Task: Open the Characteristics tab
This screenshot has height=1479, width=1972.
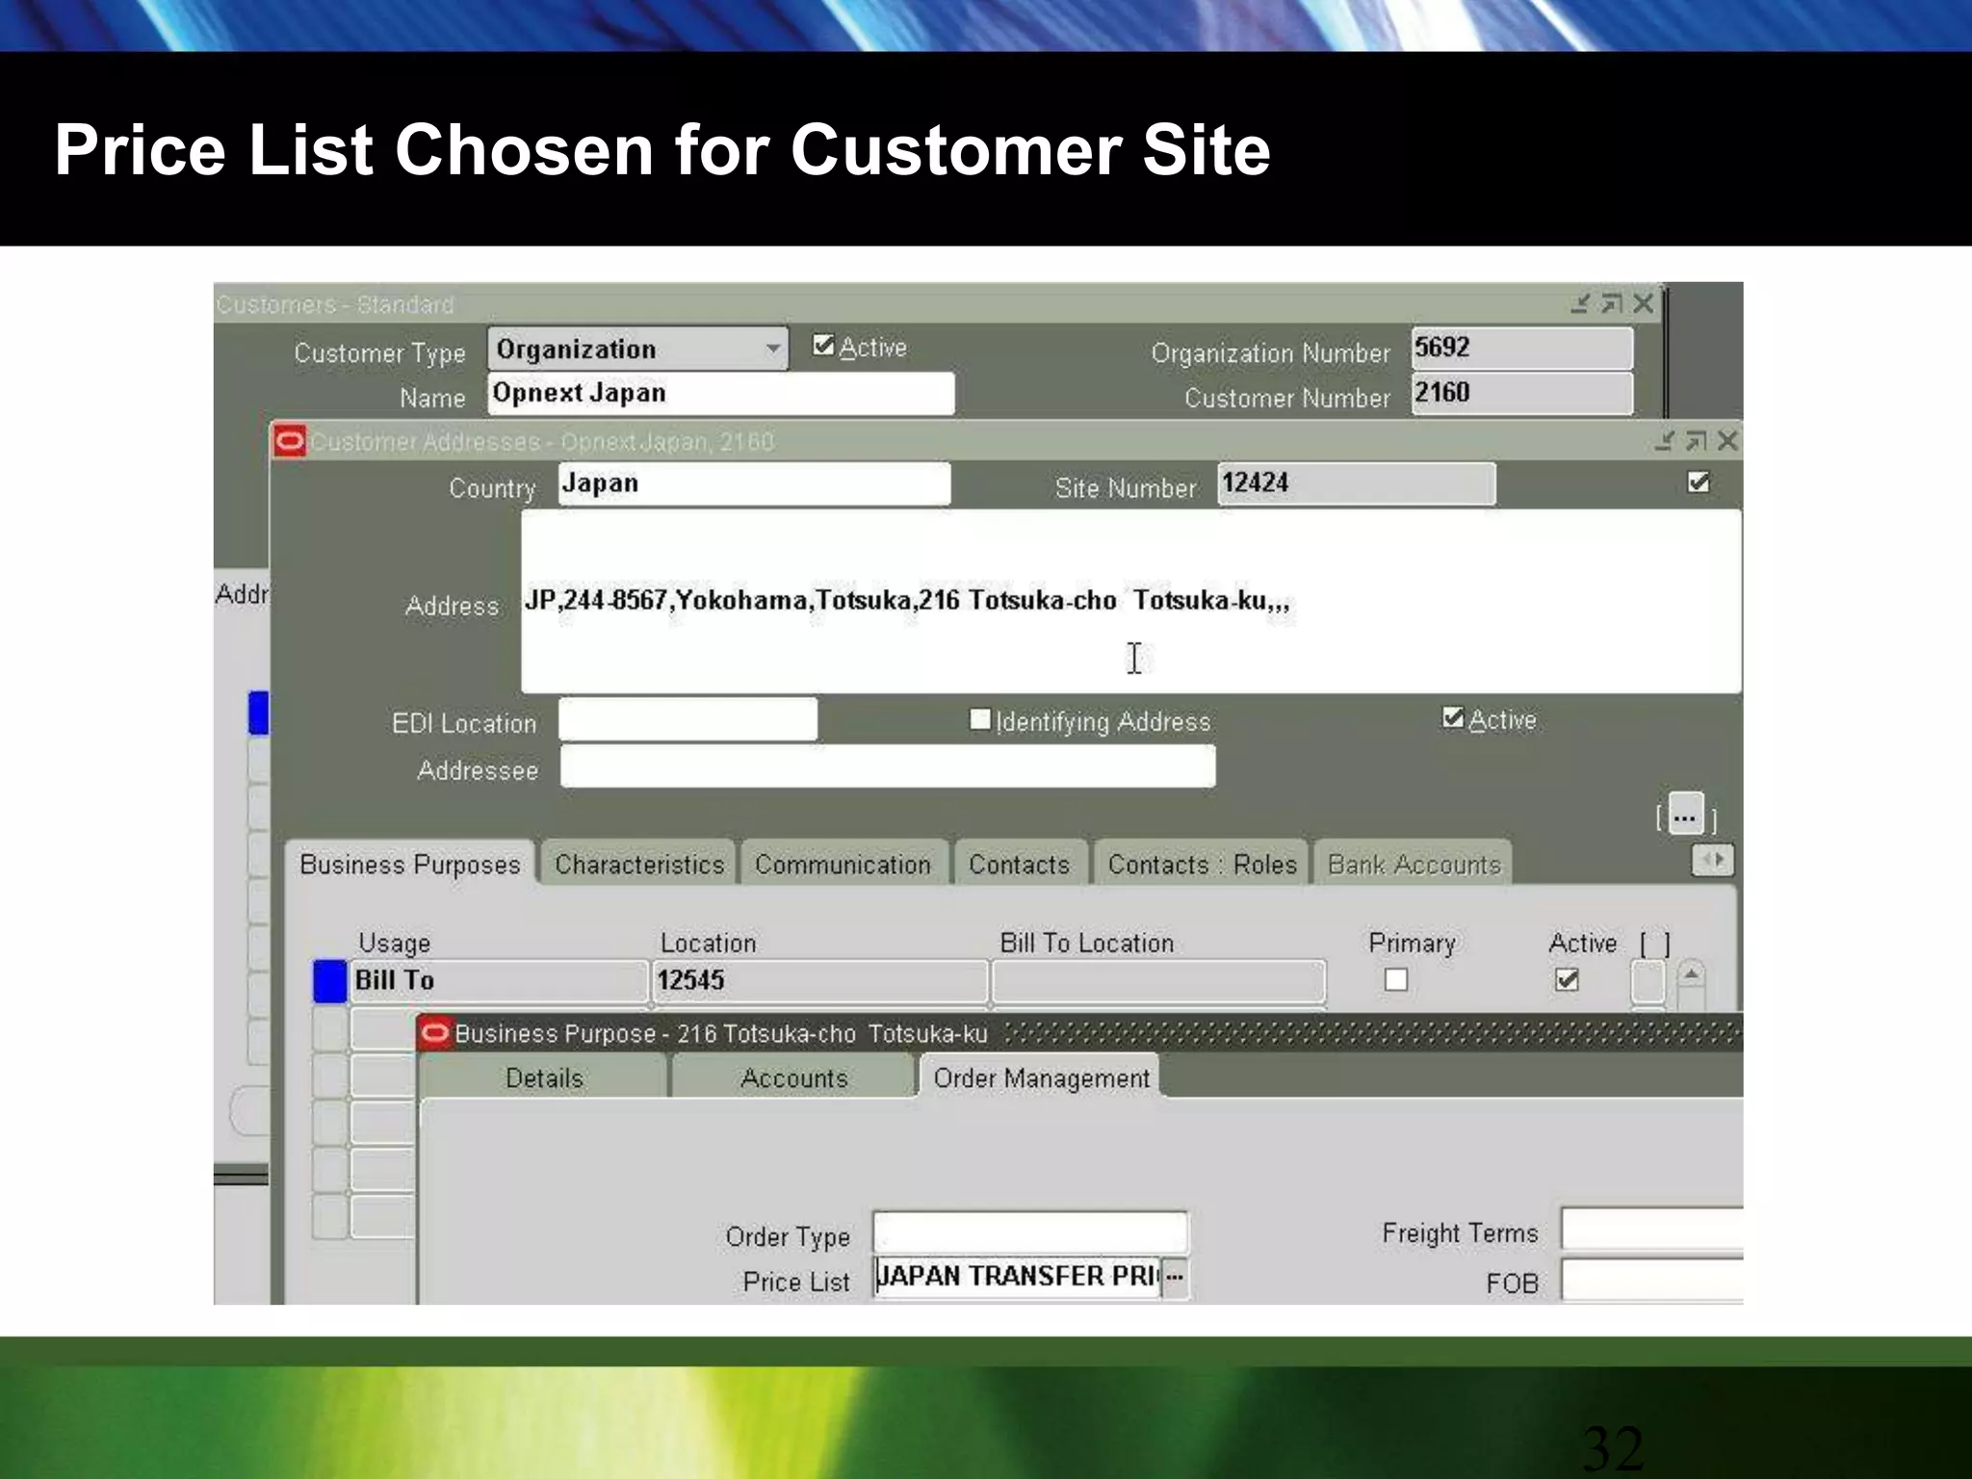Action: 638,864
